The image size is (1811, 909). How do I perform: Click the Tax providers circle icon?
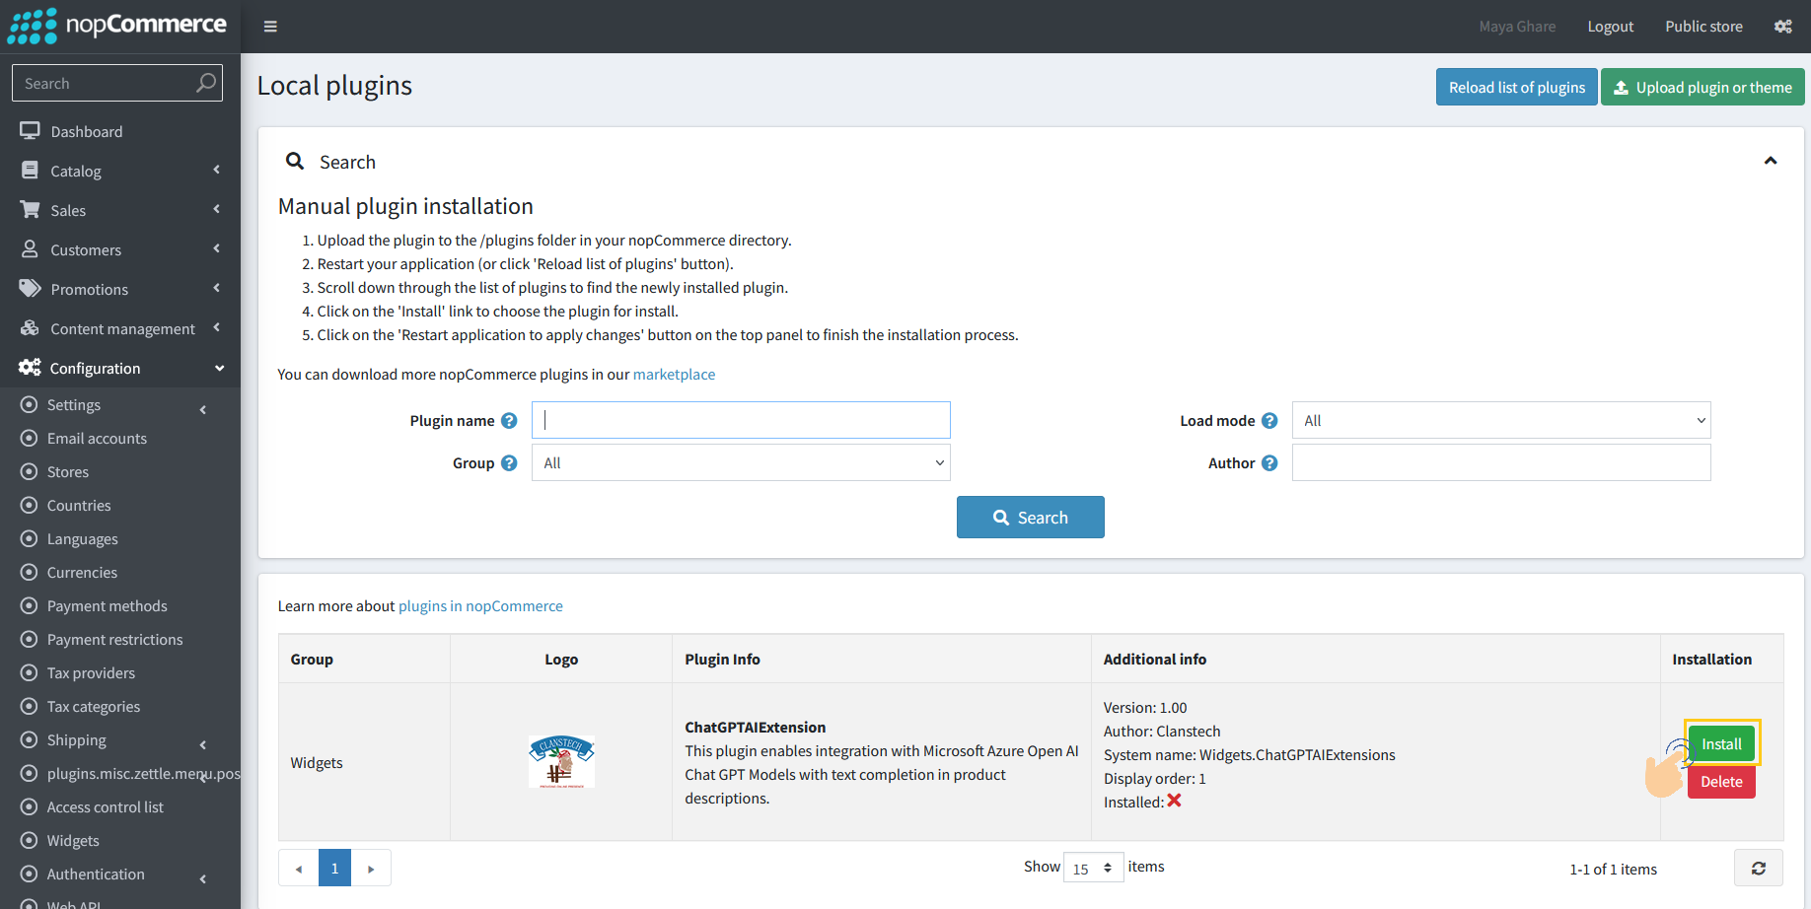tap(30, 673)
